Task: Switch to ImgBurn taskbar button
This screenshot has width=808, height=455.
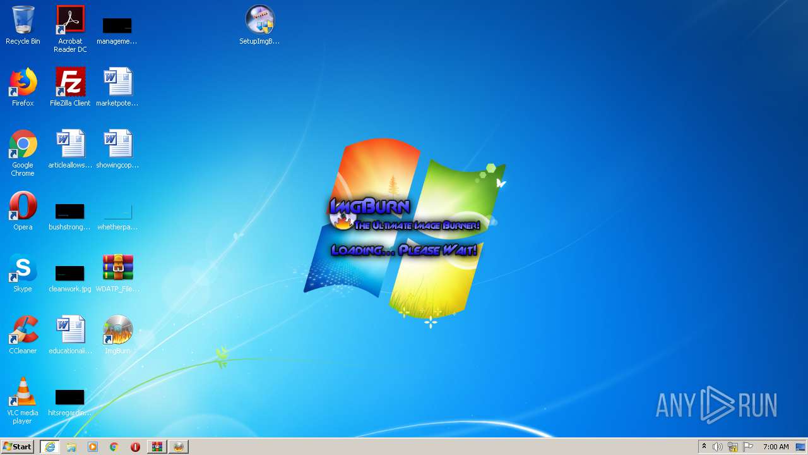Action: pyautogui.click(x=179, y=447)
